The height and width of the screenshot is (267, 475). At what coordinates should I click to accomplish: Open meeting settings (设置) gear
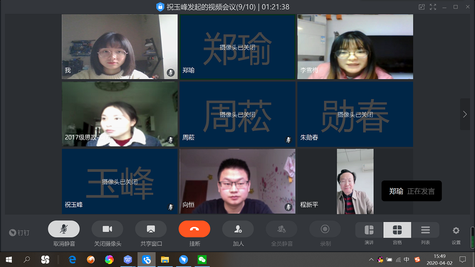coord(456,231)
